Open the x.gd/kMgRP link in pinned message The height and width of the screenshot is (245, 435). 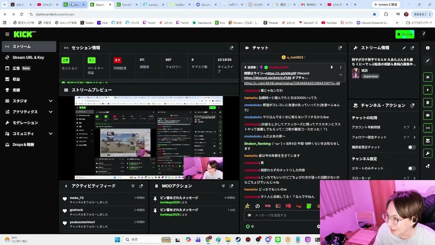click(281, 73)
